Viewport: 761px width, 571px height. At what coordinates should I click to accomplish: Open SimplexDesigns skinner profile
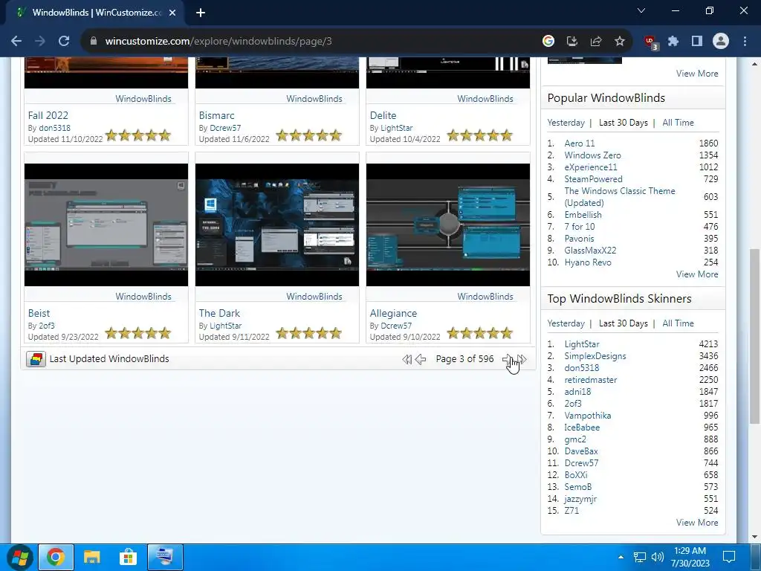(x=595, y=356)
